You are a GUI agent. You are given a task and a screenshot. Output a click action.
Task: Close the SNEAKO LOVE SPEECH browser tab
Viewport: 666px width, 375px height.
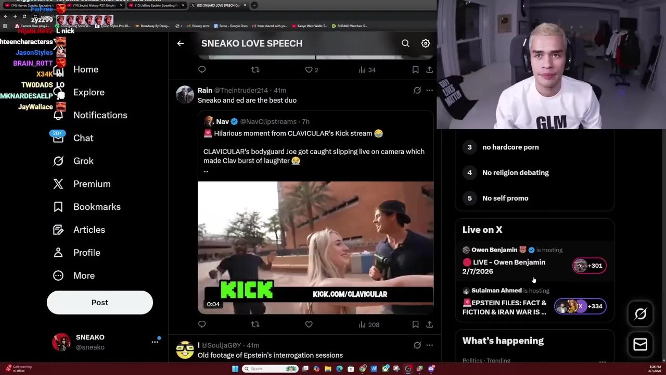(x=245, y=5)
